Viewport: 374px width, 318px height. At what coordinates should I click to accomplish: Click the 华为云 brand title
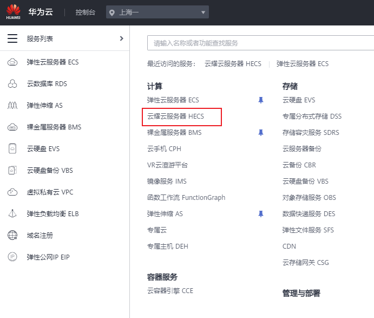click(41, 12)
